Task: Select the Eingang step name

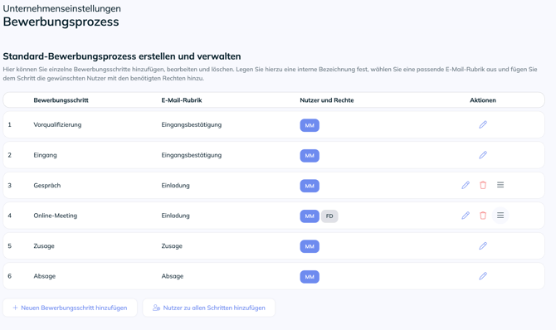Action: tap(45, 155)
